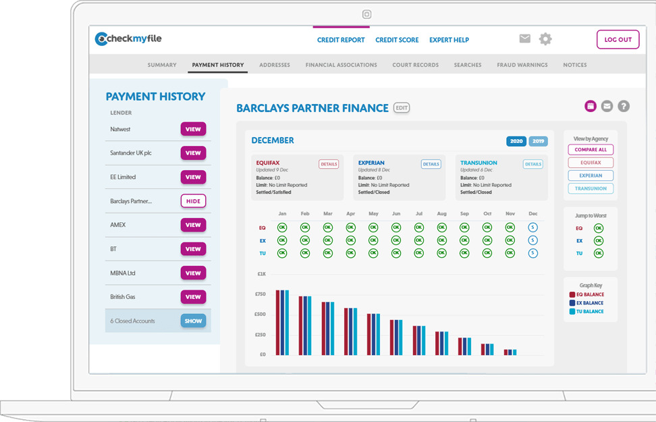Open Expert Help top menu

coord(449,40)
